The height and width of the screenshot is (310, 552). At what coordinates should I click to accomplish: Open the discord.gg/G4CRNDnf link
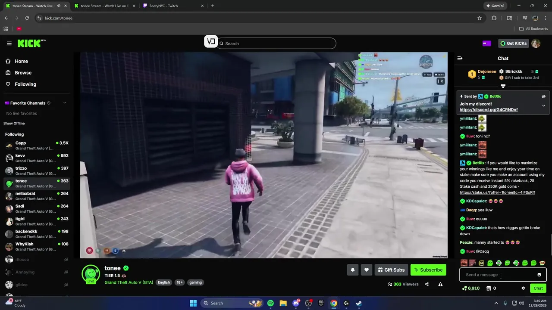click(489, 110)
